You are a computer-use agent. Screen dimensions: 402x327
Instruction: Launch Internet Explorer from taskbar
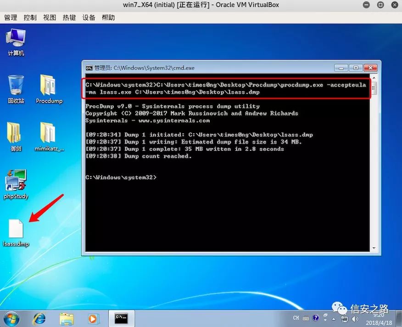click(x=39, y=319)
